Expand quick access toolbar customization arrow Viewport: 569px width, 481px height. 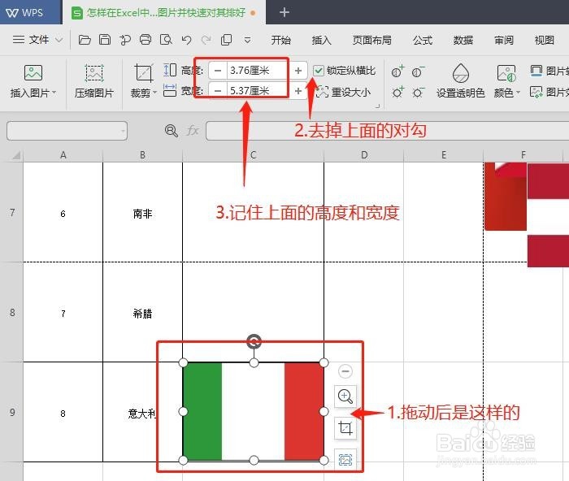coord(247,40)
